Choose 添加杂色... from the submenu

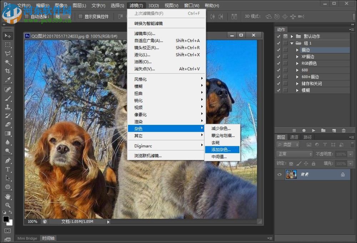pos(221,150)
